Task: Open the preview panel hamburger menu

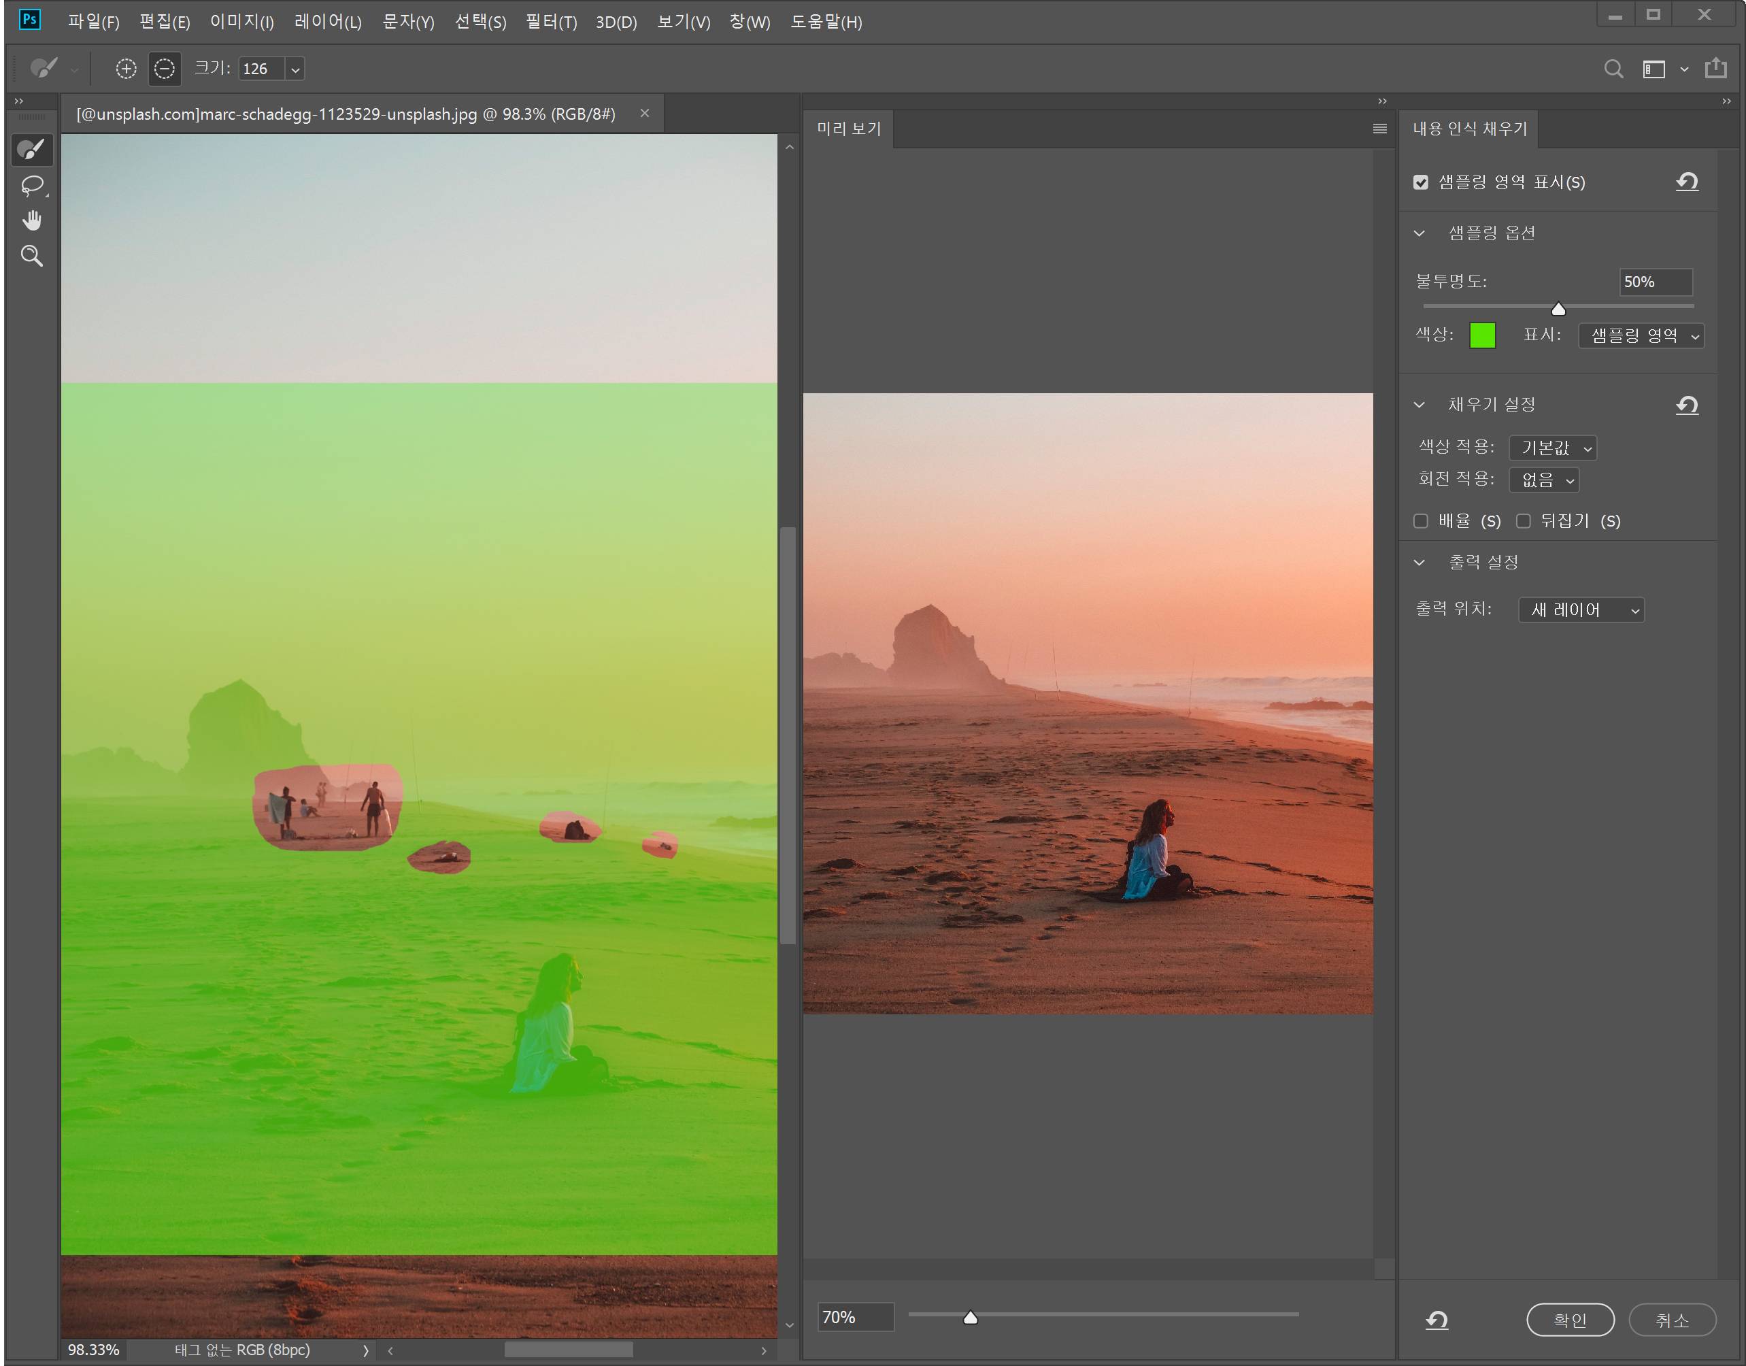Action: 1380,129
